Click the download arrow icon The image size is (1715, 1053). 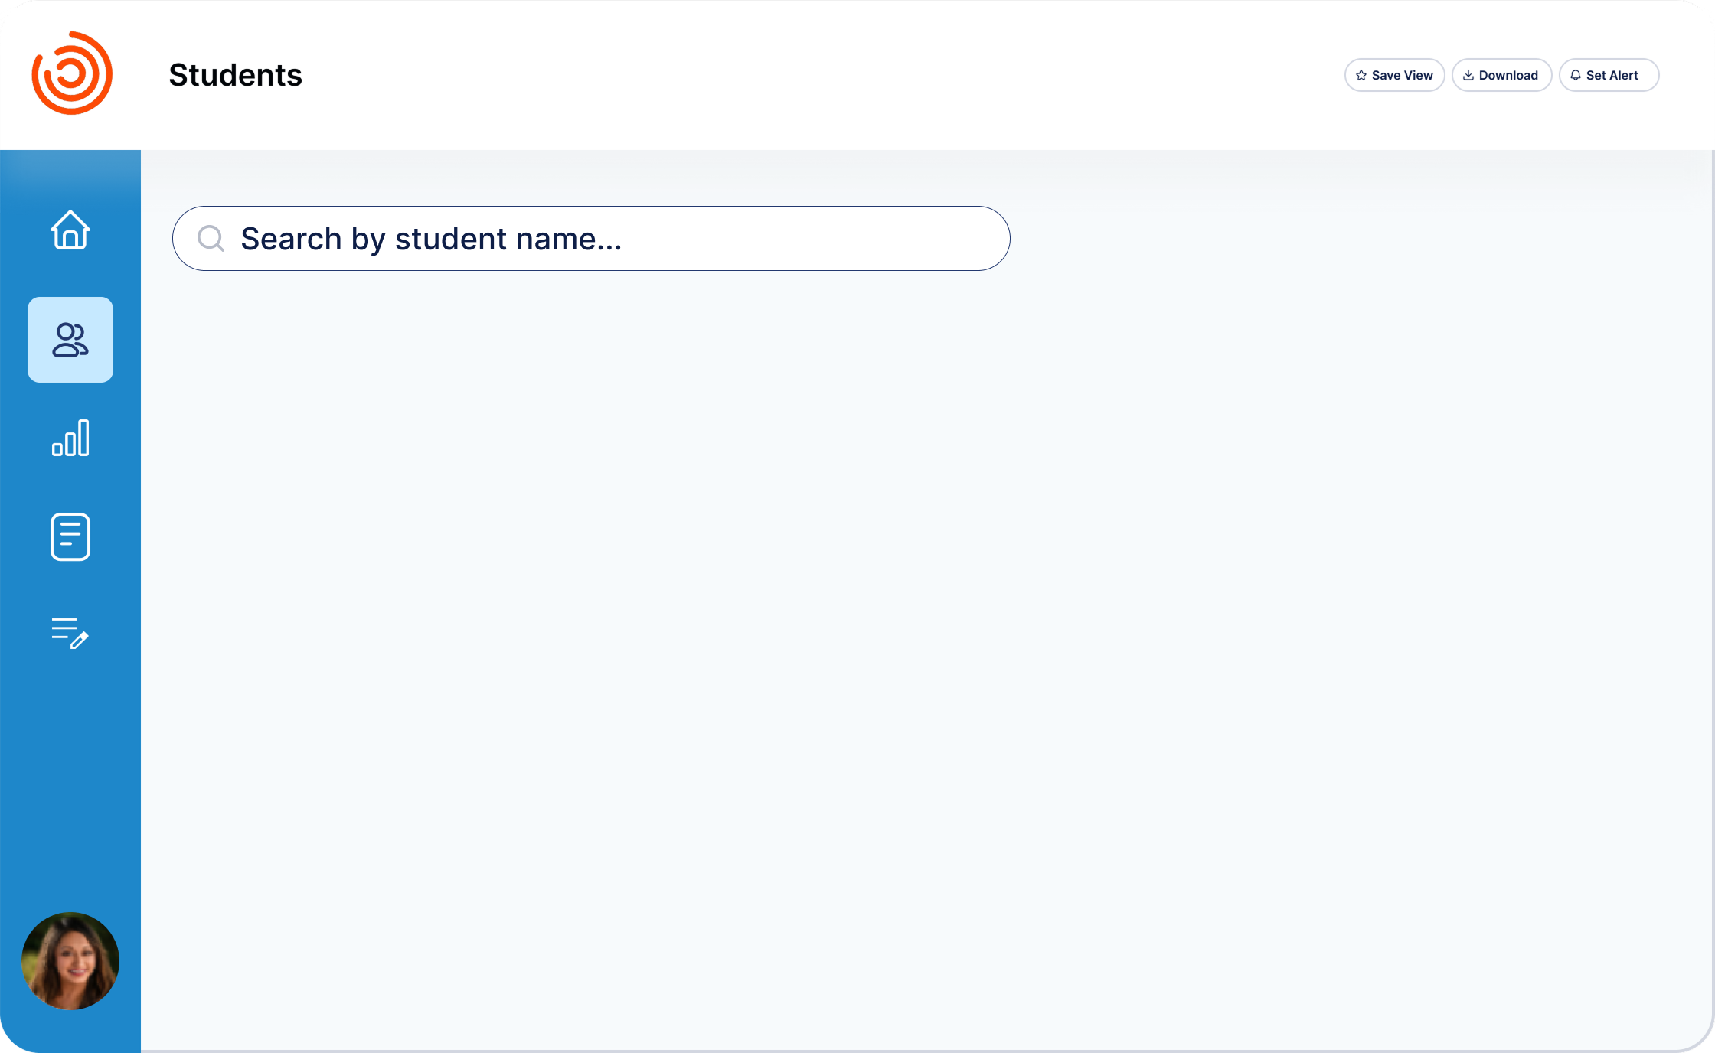[x=1468, y=75]
